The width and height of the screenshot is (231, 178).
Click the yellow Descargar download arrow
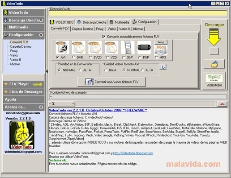click(214, 37)
